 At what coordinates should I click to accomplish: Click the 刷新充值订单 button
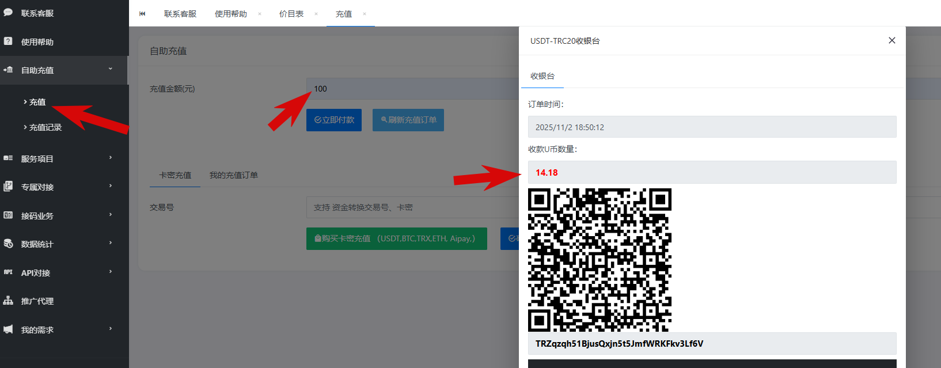click(x=408, y=120)
